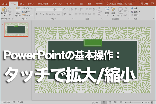Switch to Reading view
The height and width of the screenshot is (104, 156).
[115, 102]
